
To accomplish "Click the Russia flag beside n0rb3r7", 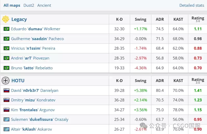I will tap(6, 91).
